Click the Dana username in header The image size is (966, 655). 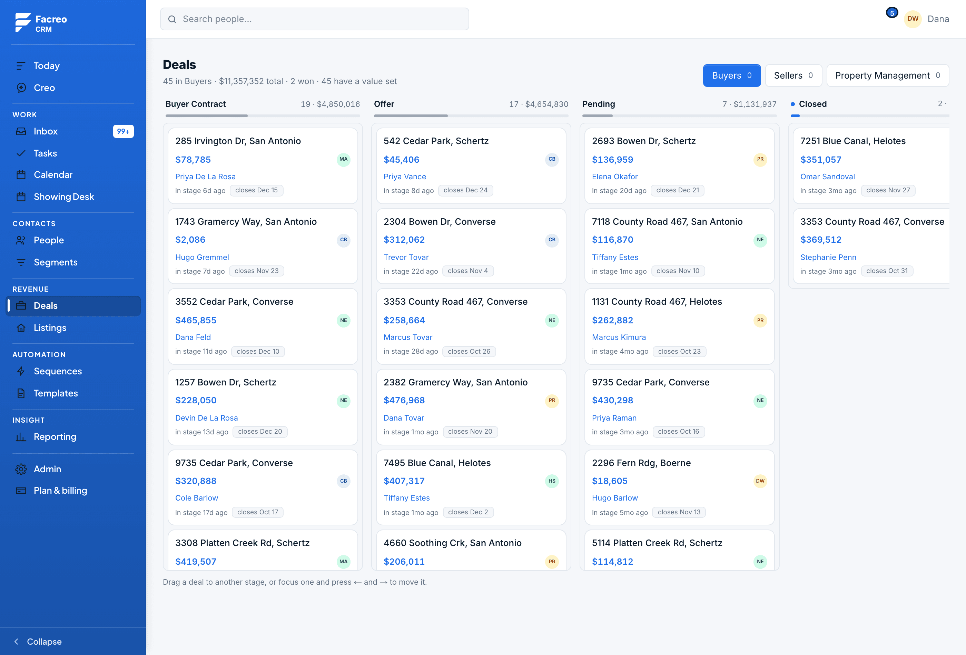(x=938, y=19)
